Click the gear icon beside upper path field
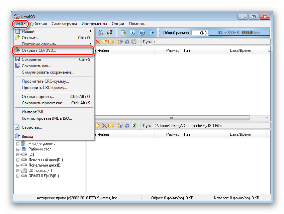 tap(127, 42)
